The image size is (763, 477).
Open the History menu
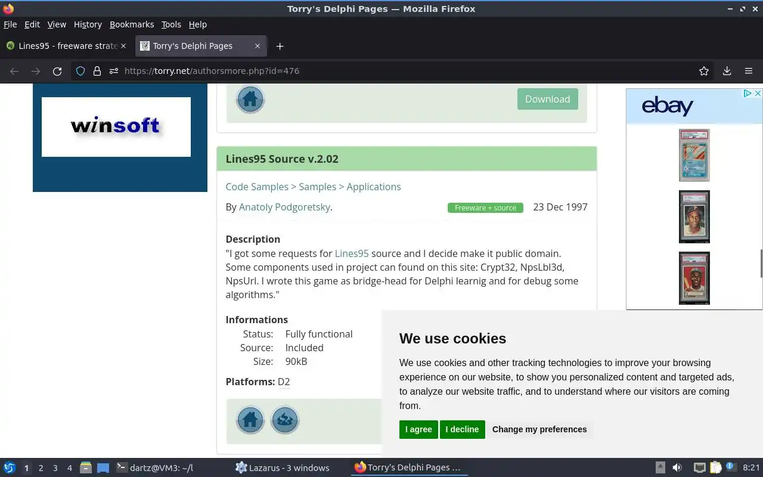[88, 24]
